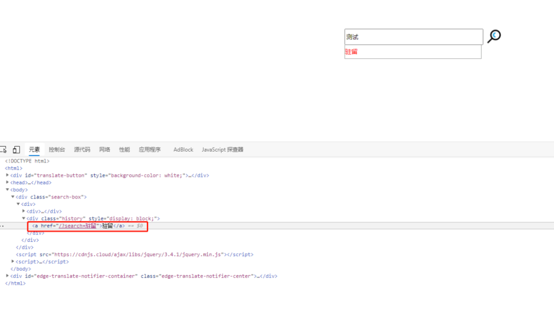Open the 控制台 tab
Viewport: 554px width, 316px height.
pyautogui.click(x=57, y=150)
